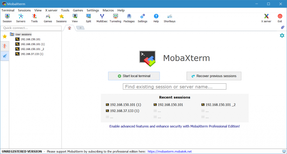Open the mobaxterm.mobatek.net link
The image size is (287, 154).
pyautogui.click(x=170, y=151)
